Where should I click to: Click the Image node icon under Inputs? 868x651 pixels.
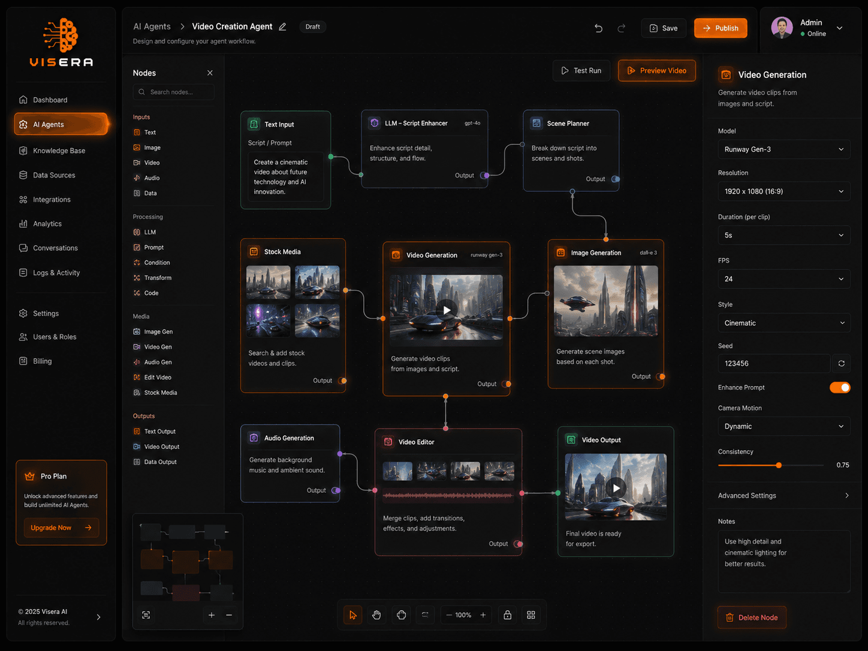(137, 147)
